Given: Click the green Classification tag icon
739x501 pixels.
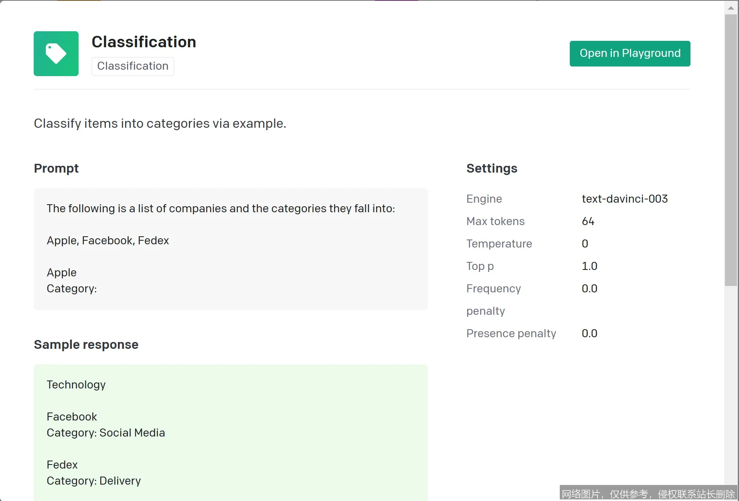Looking at the screenshot, I should coord(56,54).
